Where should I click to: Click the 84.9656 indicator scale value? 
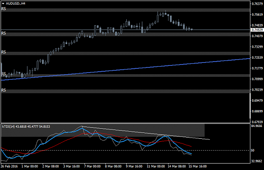257,126
